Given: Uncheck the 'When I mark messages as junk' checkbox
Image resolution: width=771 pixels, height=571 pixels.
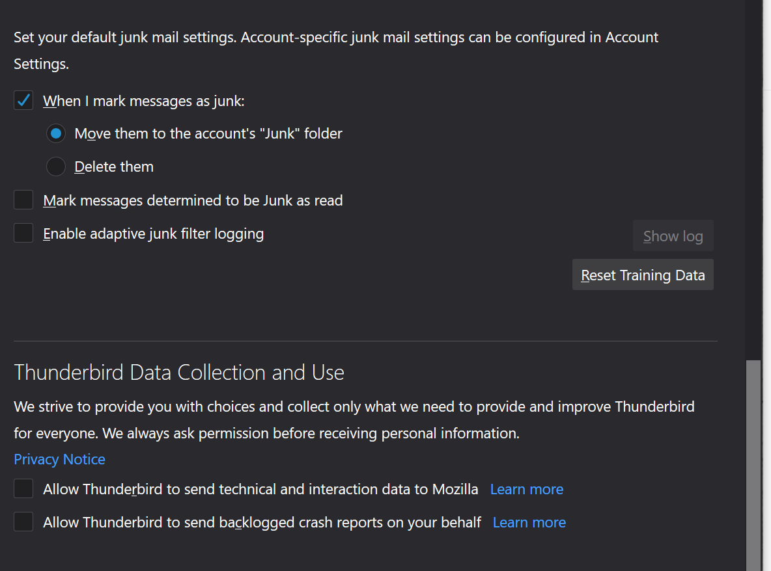Looking at the screenshot, I should pos(23,101).
